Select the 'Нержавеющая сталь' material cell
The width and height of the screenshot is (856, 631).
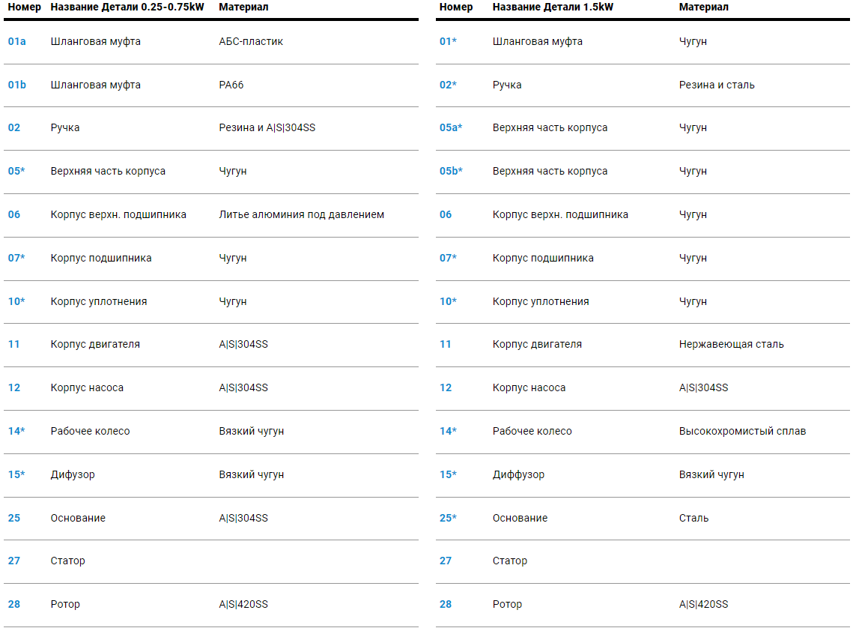[x=731, y=344]
